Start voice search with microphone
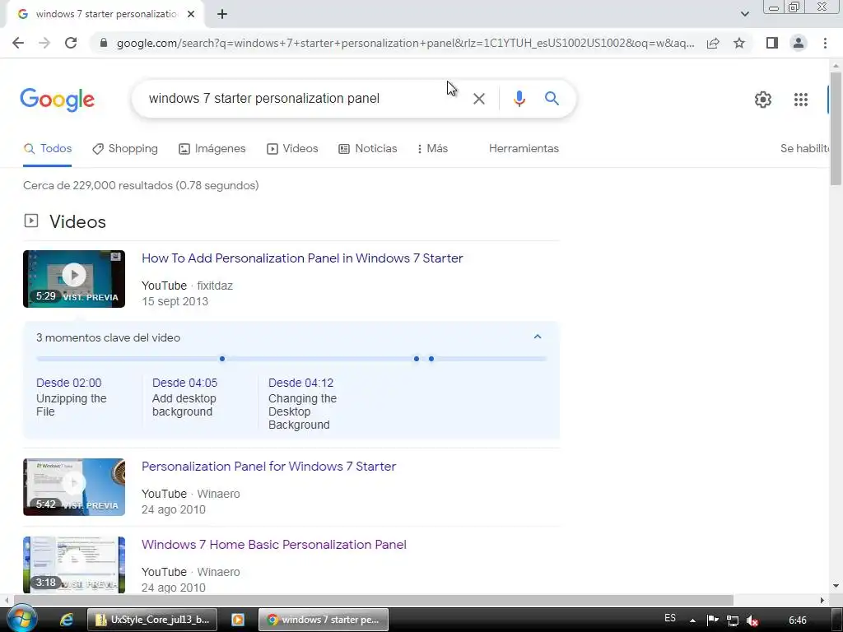The width and height of the screenshot is (843, 632). (519, 99)
